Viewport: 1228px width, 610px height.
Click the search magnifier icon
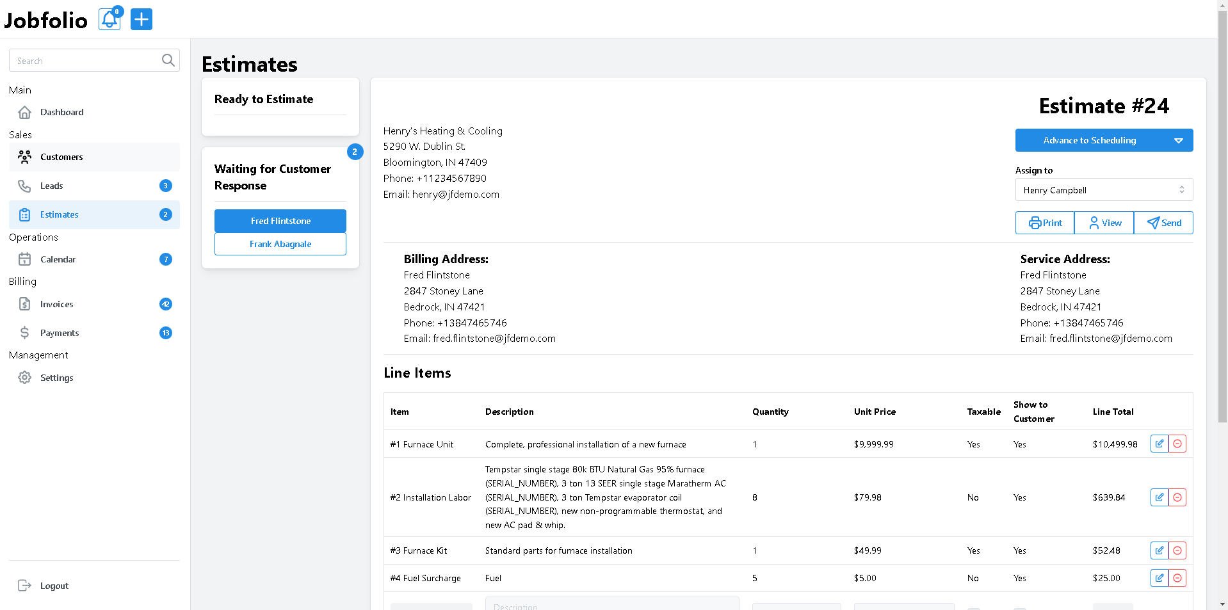click(x=168, y=60)
